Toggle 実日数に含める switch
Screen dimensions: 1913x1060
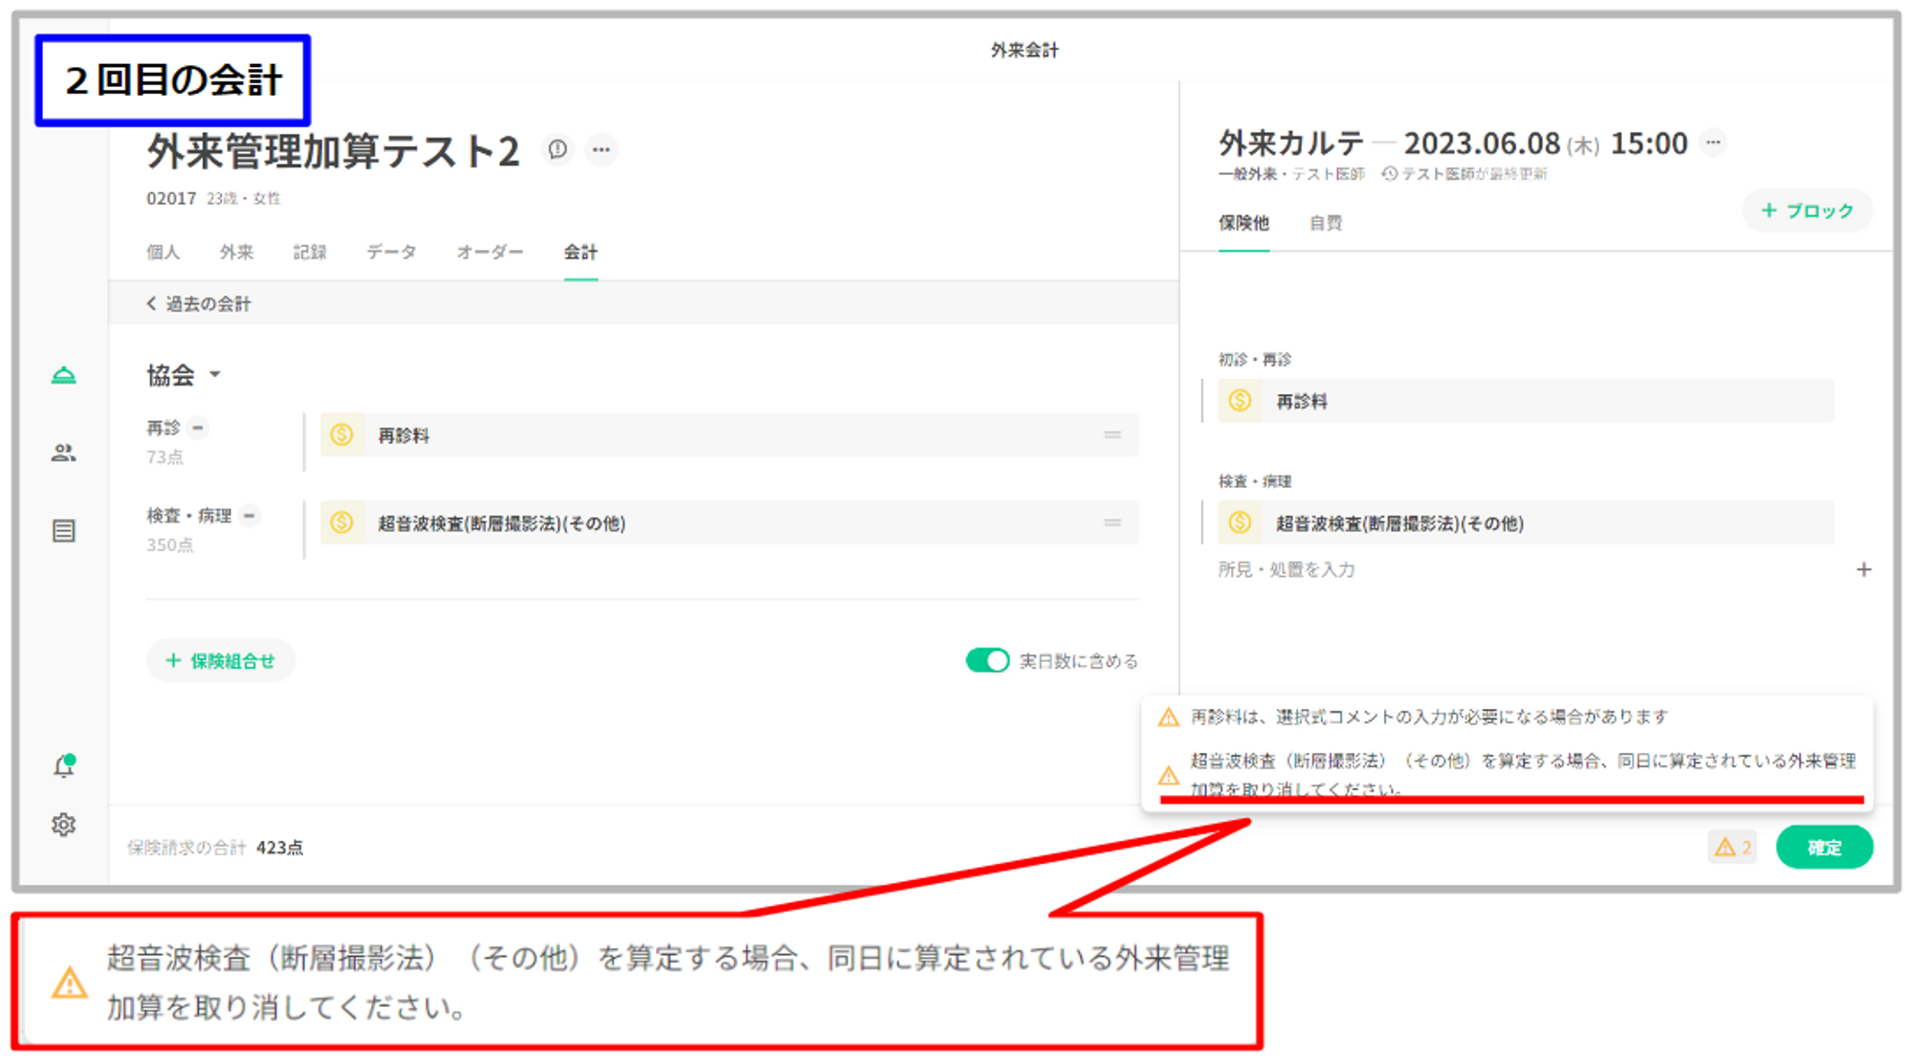click(x=987, y=661)
